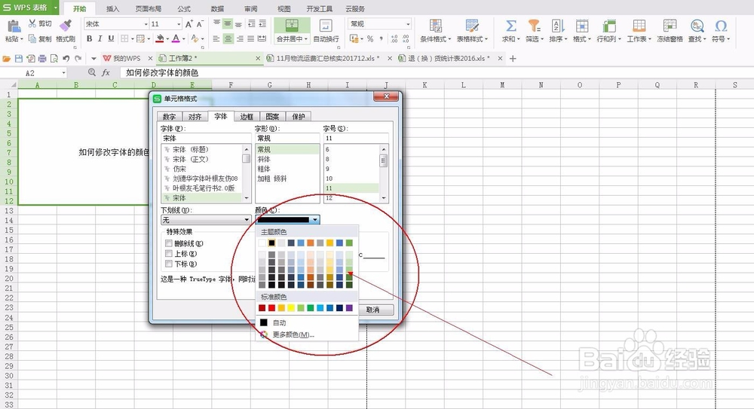The height and width of the screenshot is (409, 754).
Task: Open the 11月物流运费汇总核实201712.xls tab
Action: point(328,58)
